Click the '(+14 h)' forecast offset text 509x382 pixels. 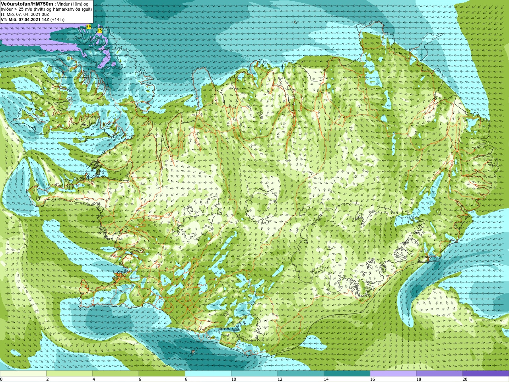tap(57, 19)
